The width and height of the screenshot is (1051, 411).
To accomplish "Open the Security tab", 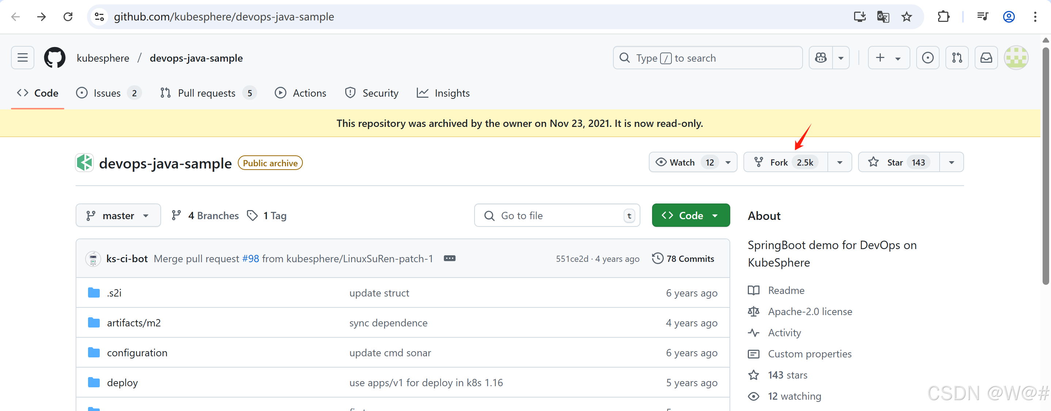I will click(372, 93).
